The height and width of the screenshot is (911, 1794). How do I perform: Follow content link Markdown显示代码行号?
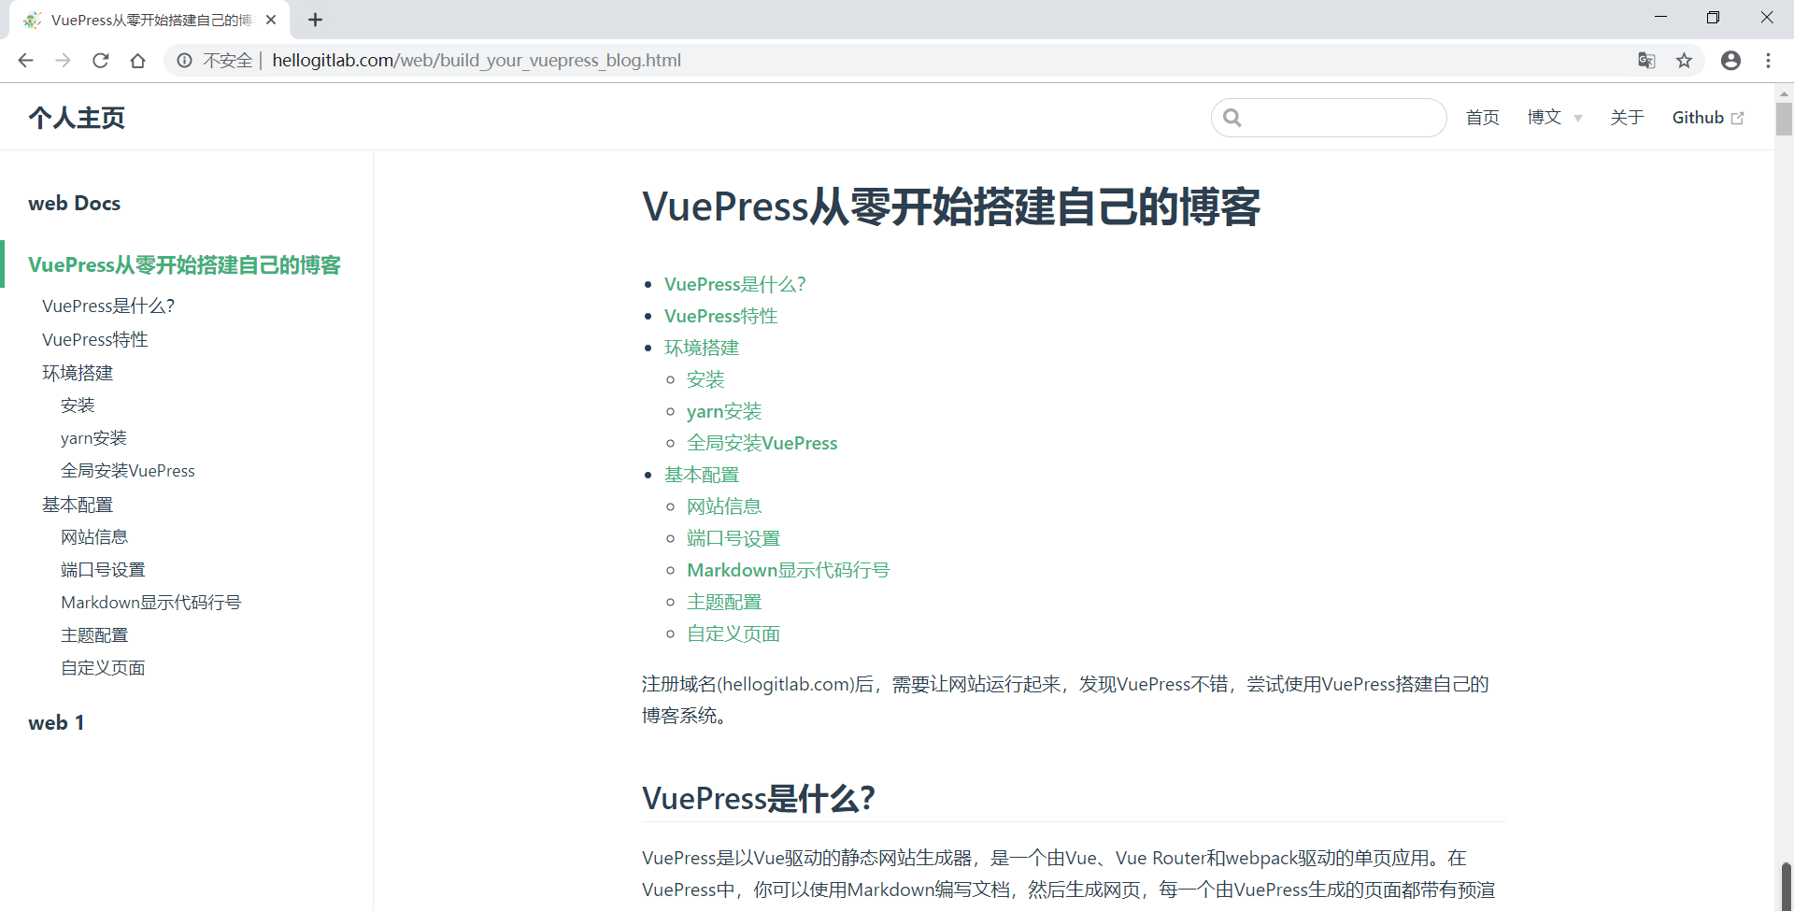pos(789,570)
